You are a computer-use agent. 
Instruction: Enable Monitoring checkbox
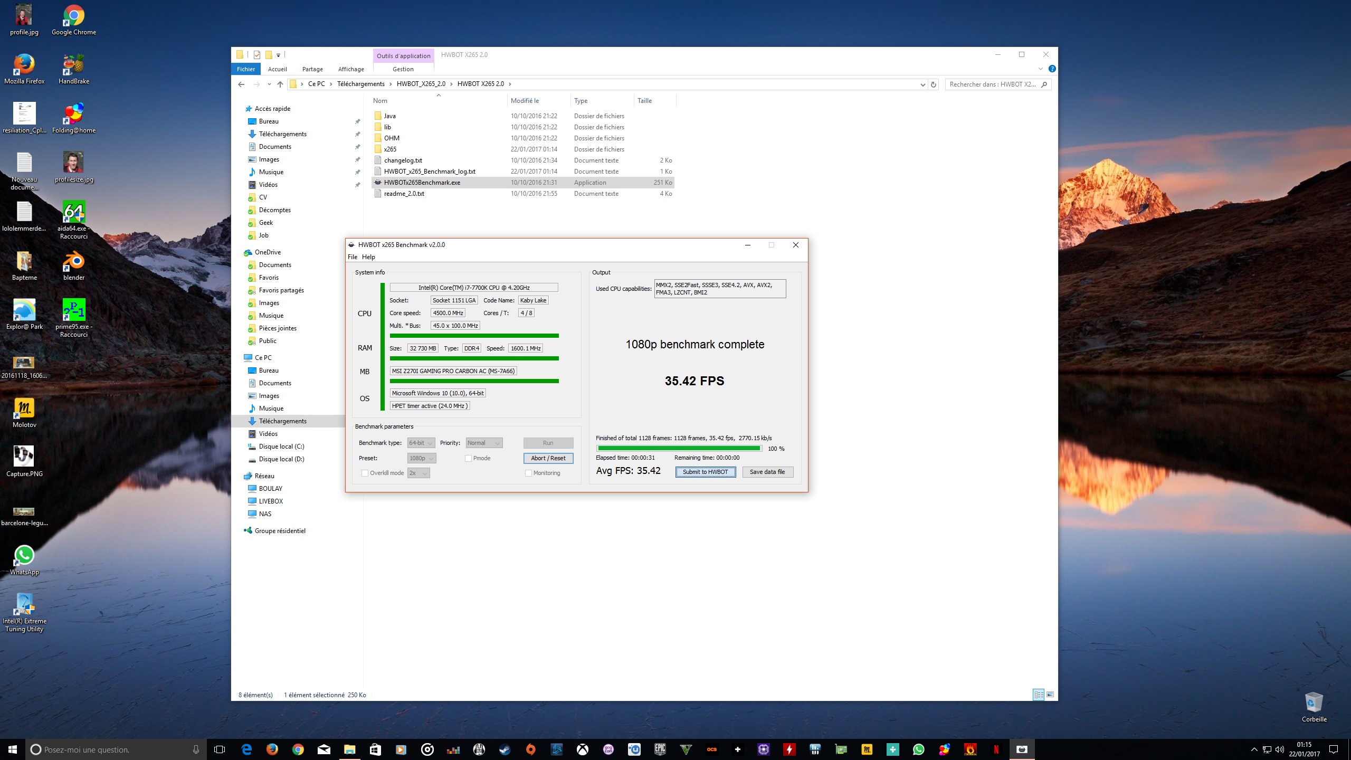528,473
